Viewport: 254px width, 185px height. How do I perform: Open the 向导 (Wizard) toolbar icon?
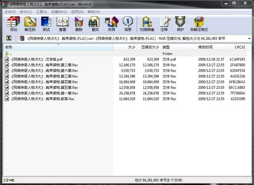tap(111, 24)
